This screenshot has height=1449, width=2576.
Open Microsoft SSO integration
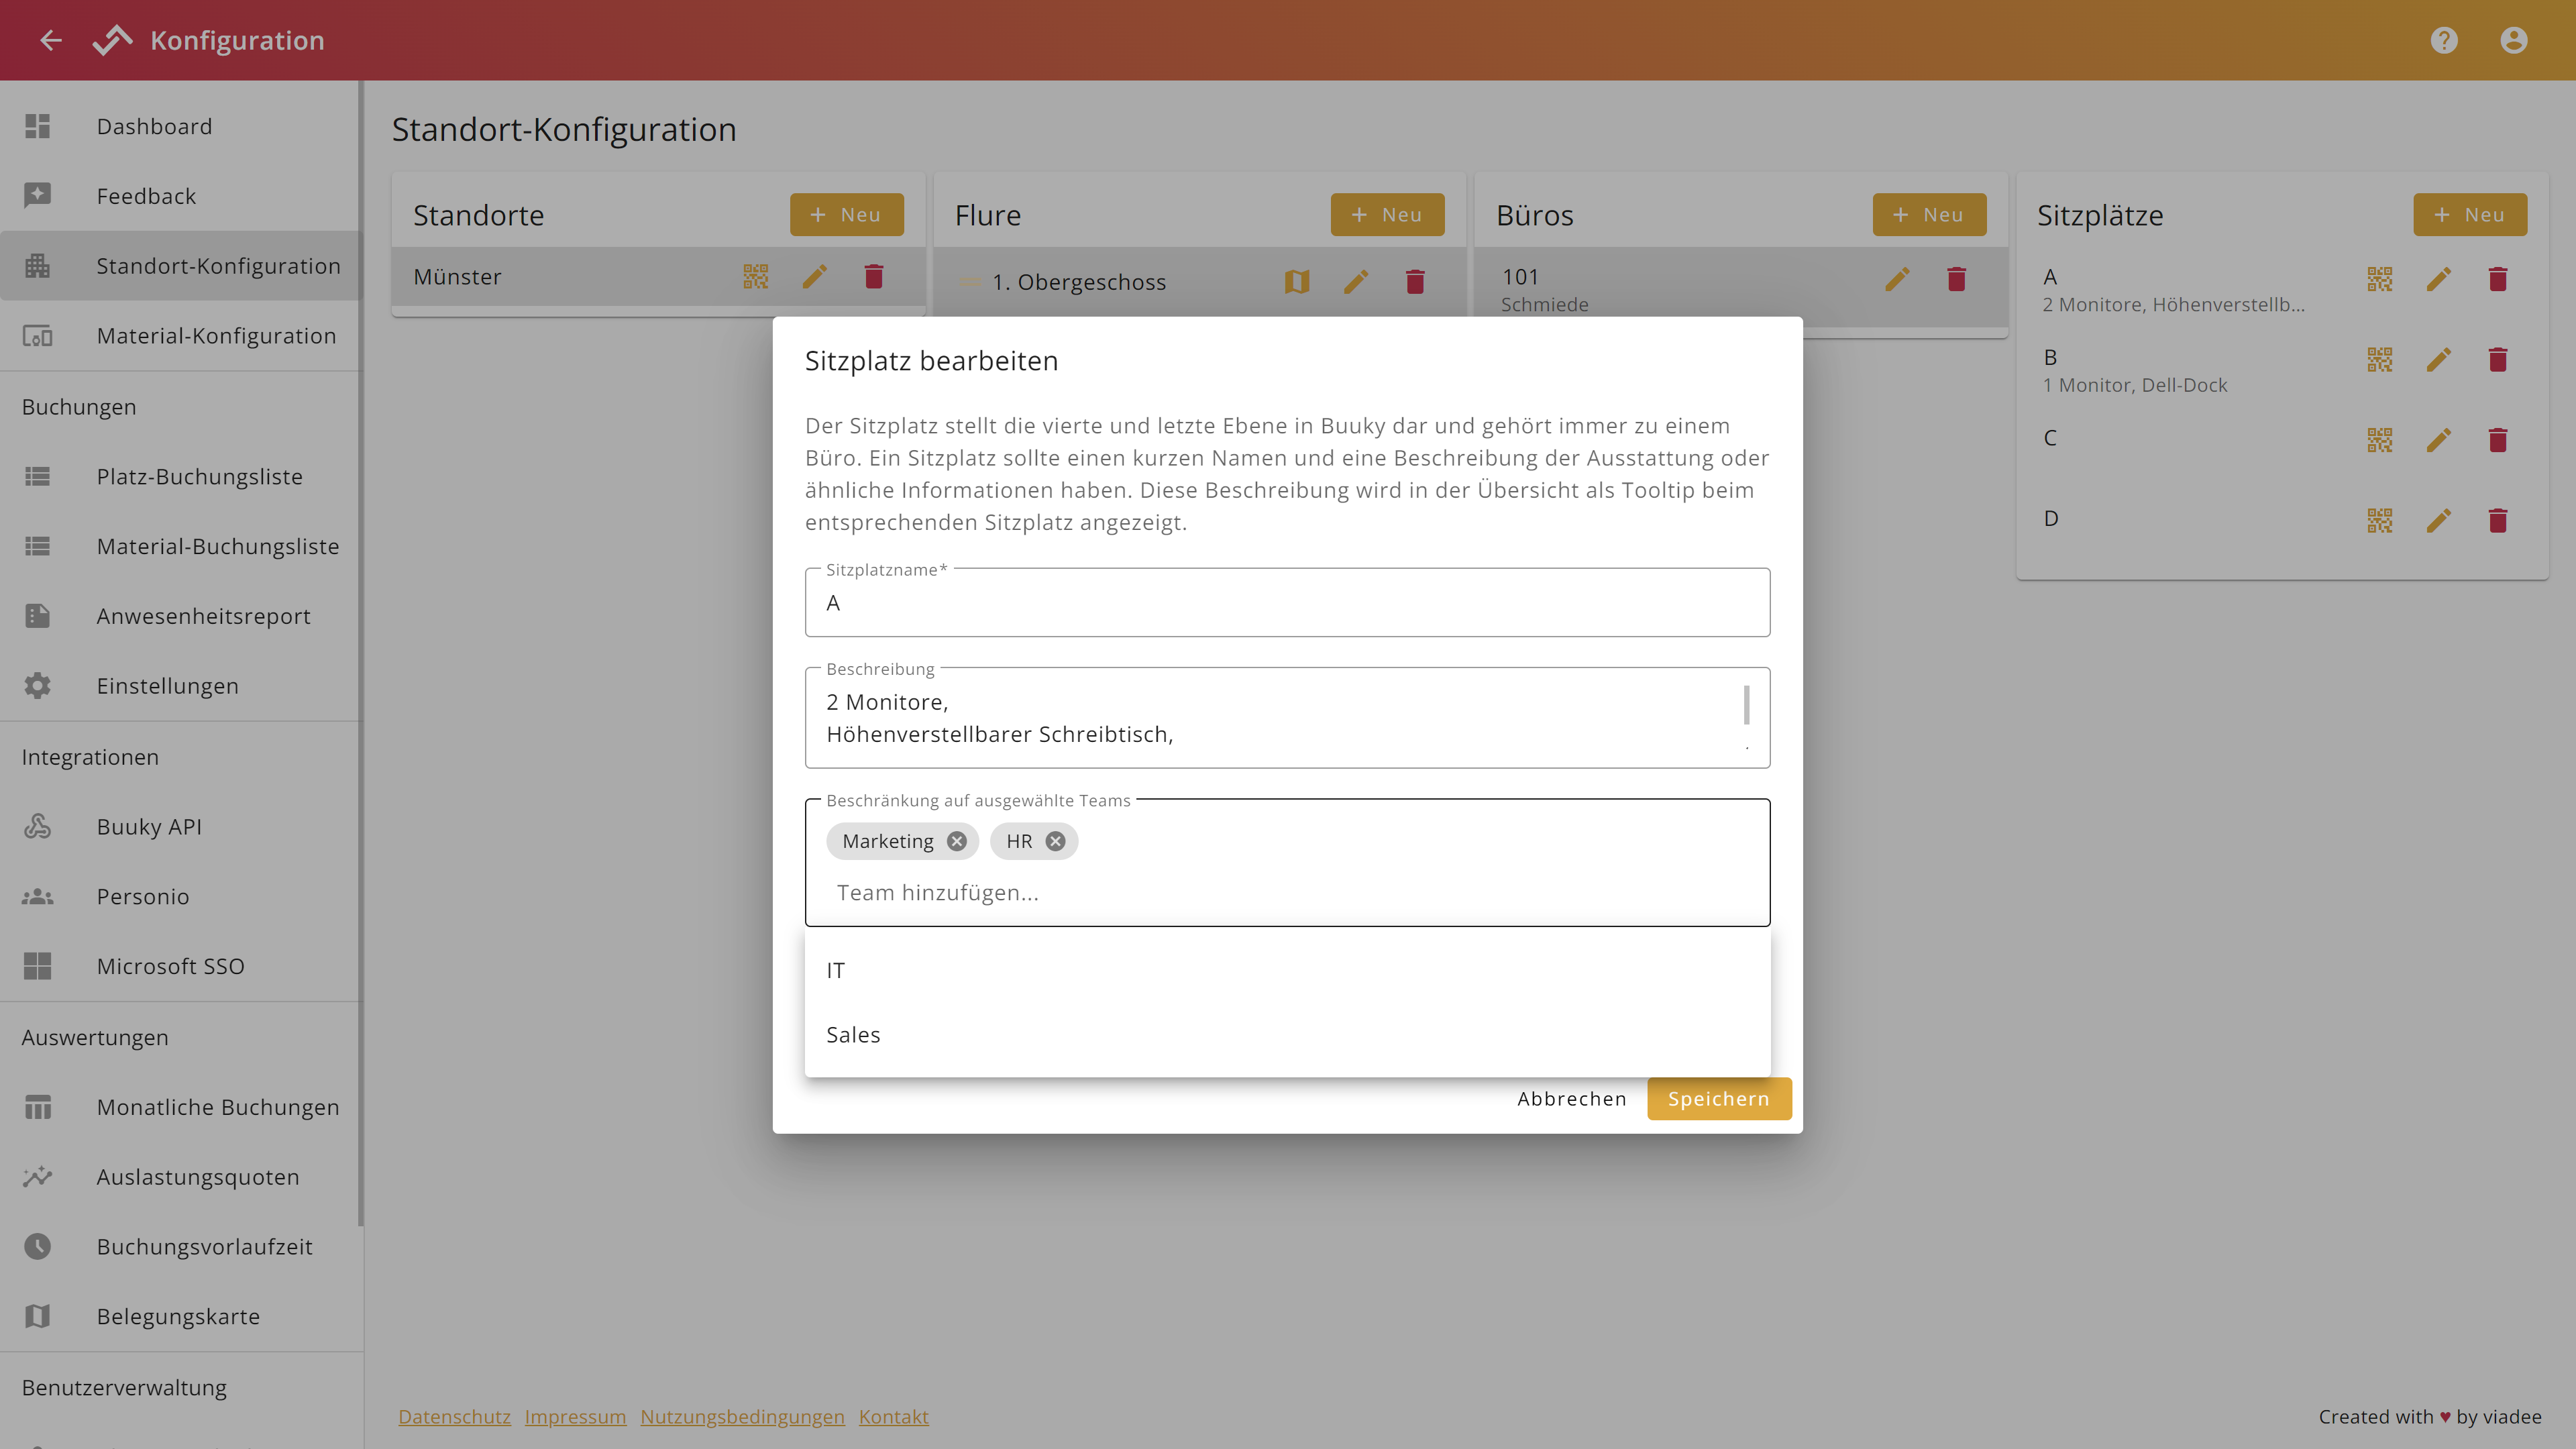pyautogui.click(x=180, y=966)
